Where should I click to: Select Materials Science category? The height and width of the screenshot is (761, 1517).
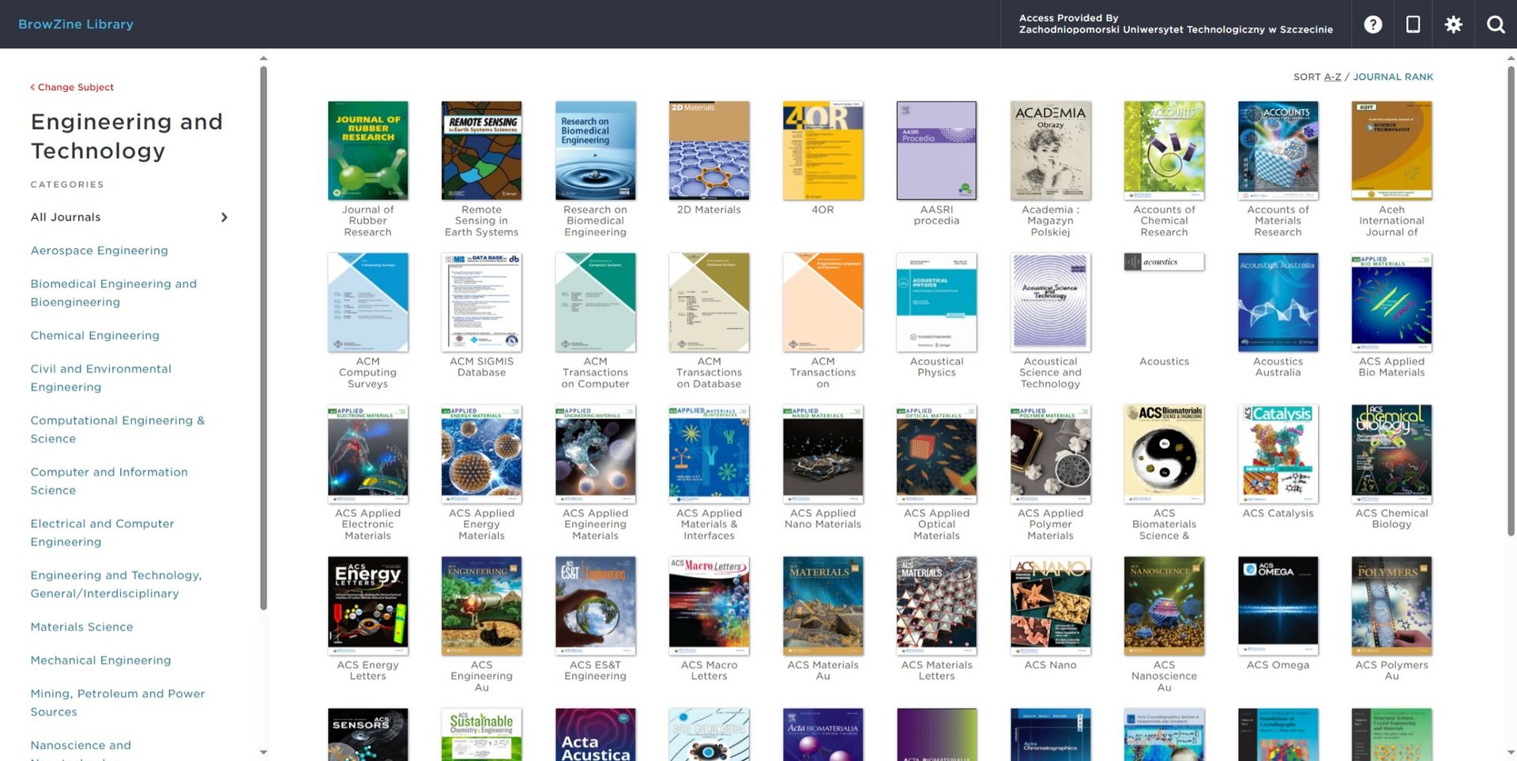[82, 627]
